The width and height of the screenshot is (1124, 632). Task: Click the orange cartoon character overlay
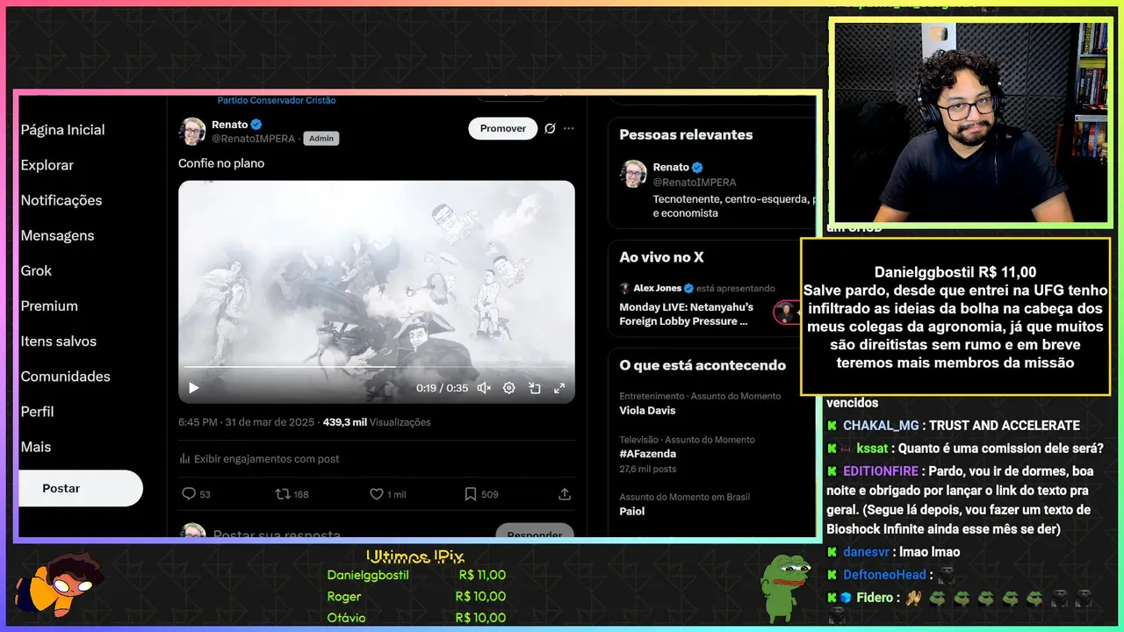pos(58,585)
